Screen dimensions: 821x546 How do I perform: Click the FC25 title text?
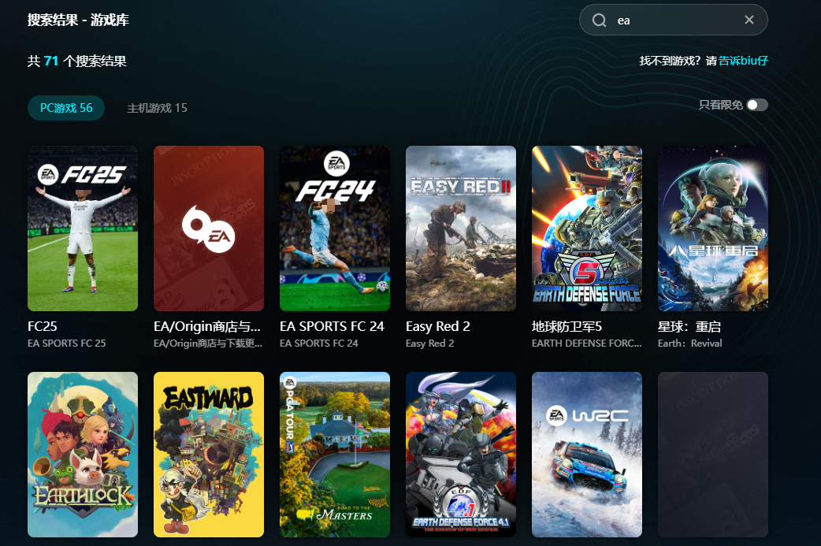(x=43, y=326)
